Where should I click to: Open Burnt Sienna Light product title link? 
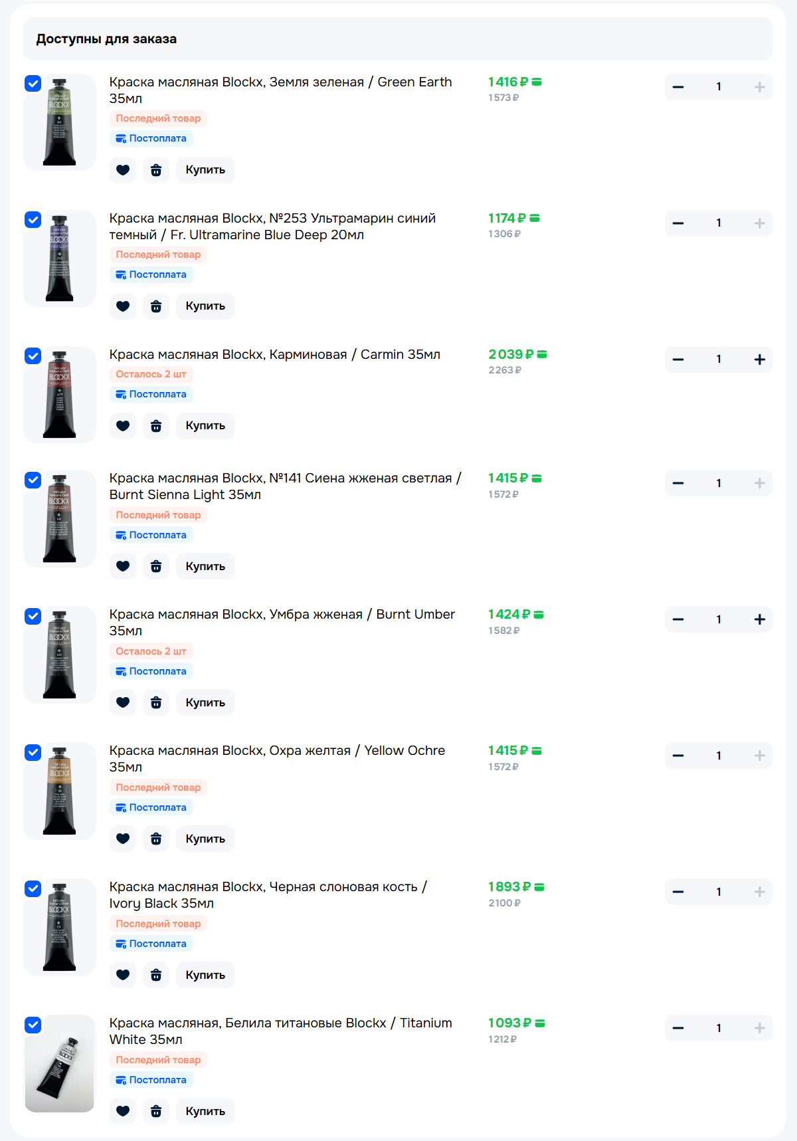[285, 486]
